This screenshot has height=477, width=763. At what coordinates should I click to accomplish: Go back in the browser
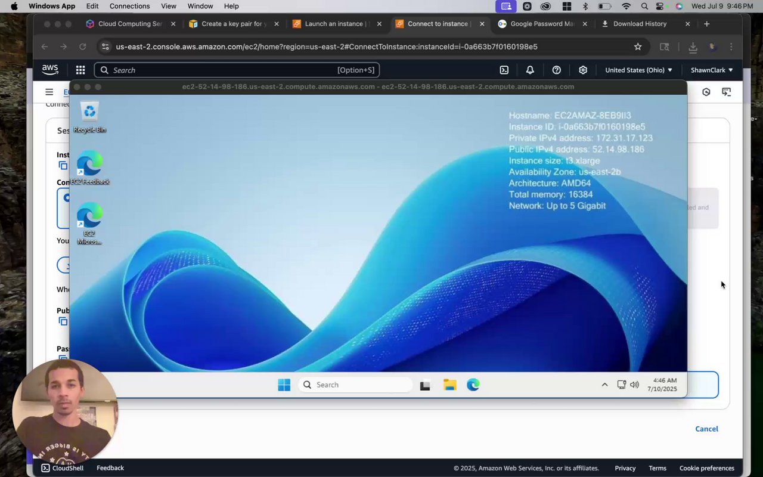tap(45, 47)
